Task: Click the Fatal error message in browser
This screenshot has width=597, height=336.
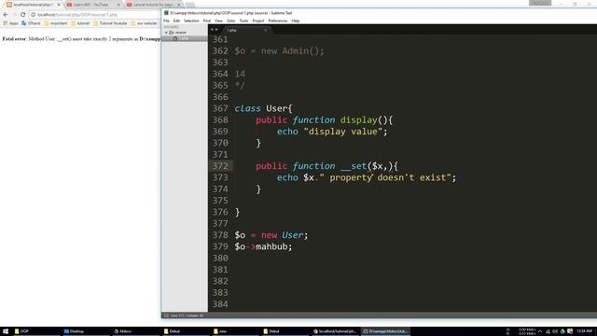Action: [81, 39]
